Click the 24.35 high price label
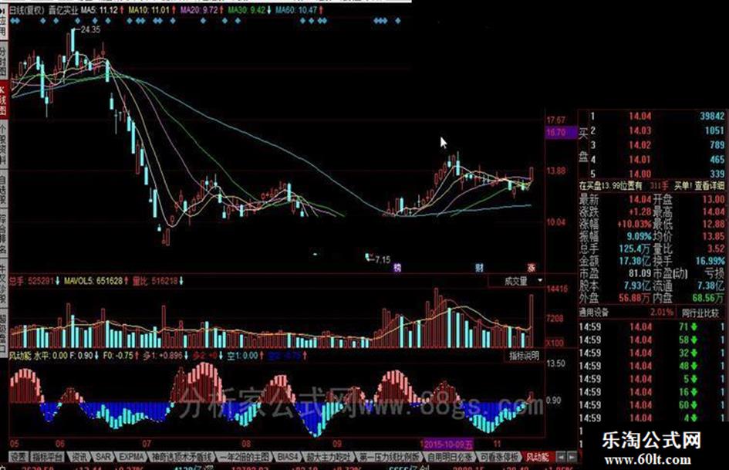This screenshot has width=729, height=470. pyautogui.click(x=90, y=29)
